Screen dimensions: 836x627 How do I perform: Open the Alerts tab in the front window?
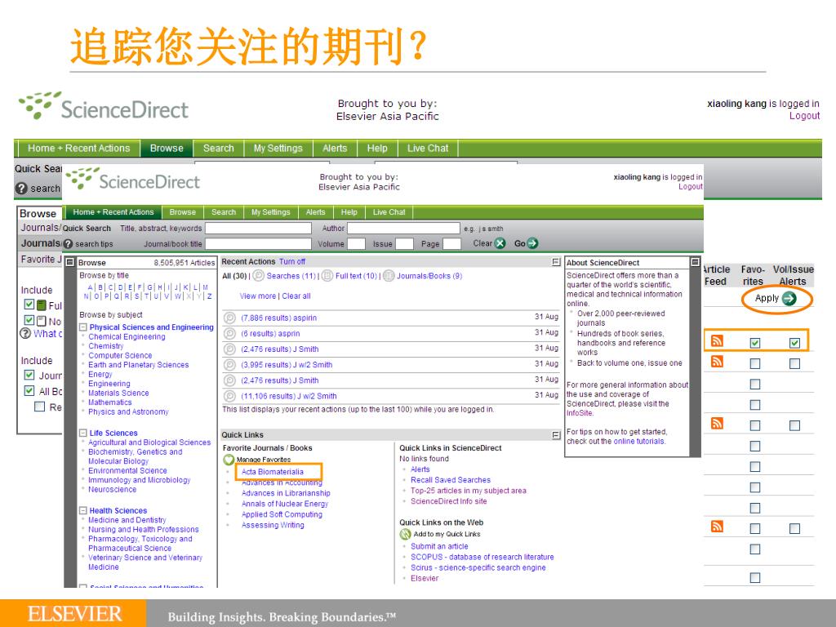click(x=316, y=212)
